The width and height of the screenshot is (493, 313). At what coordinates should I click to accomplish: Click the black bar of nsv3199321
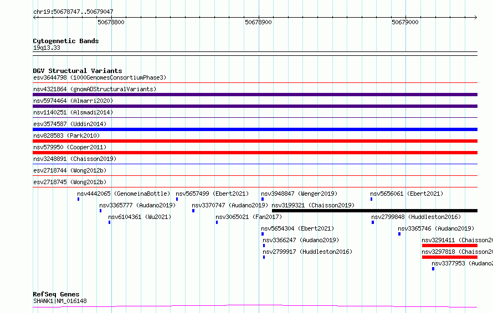[374, 211]
